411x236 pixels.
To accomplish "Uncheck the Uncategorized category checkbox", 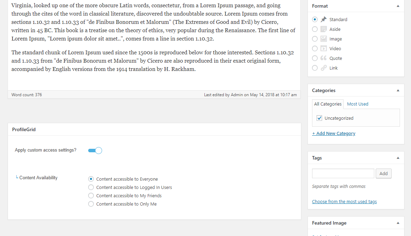I will 319,118.
